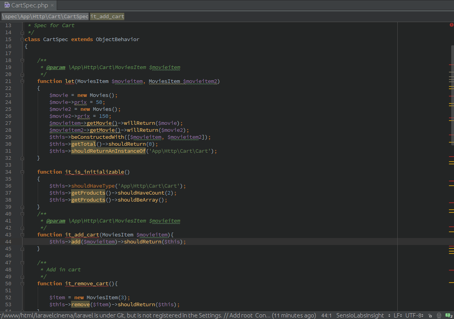Click line number 44 in the gutter
The width and height of the screenshot is (454, 319).
click(x=8, y=241)
